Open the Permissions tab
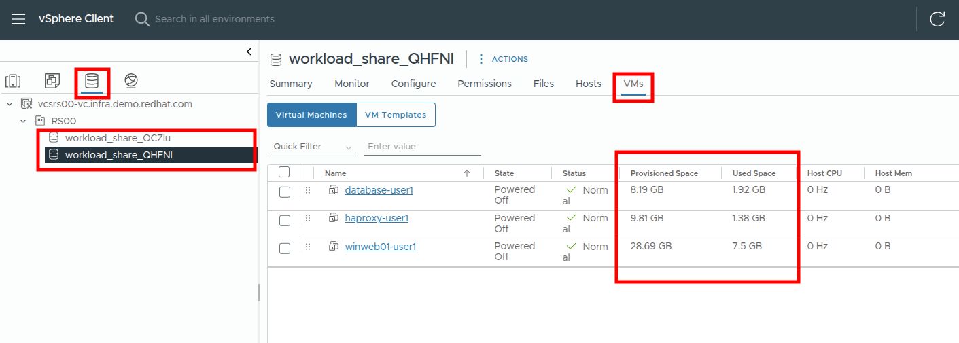The height and width of the screenshot is (343, 959). click(484, 84)
